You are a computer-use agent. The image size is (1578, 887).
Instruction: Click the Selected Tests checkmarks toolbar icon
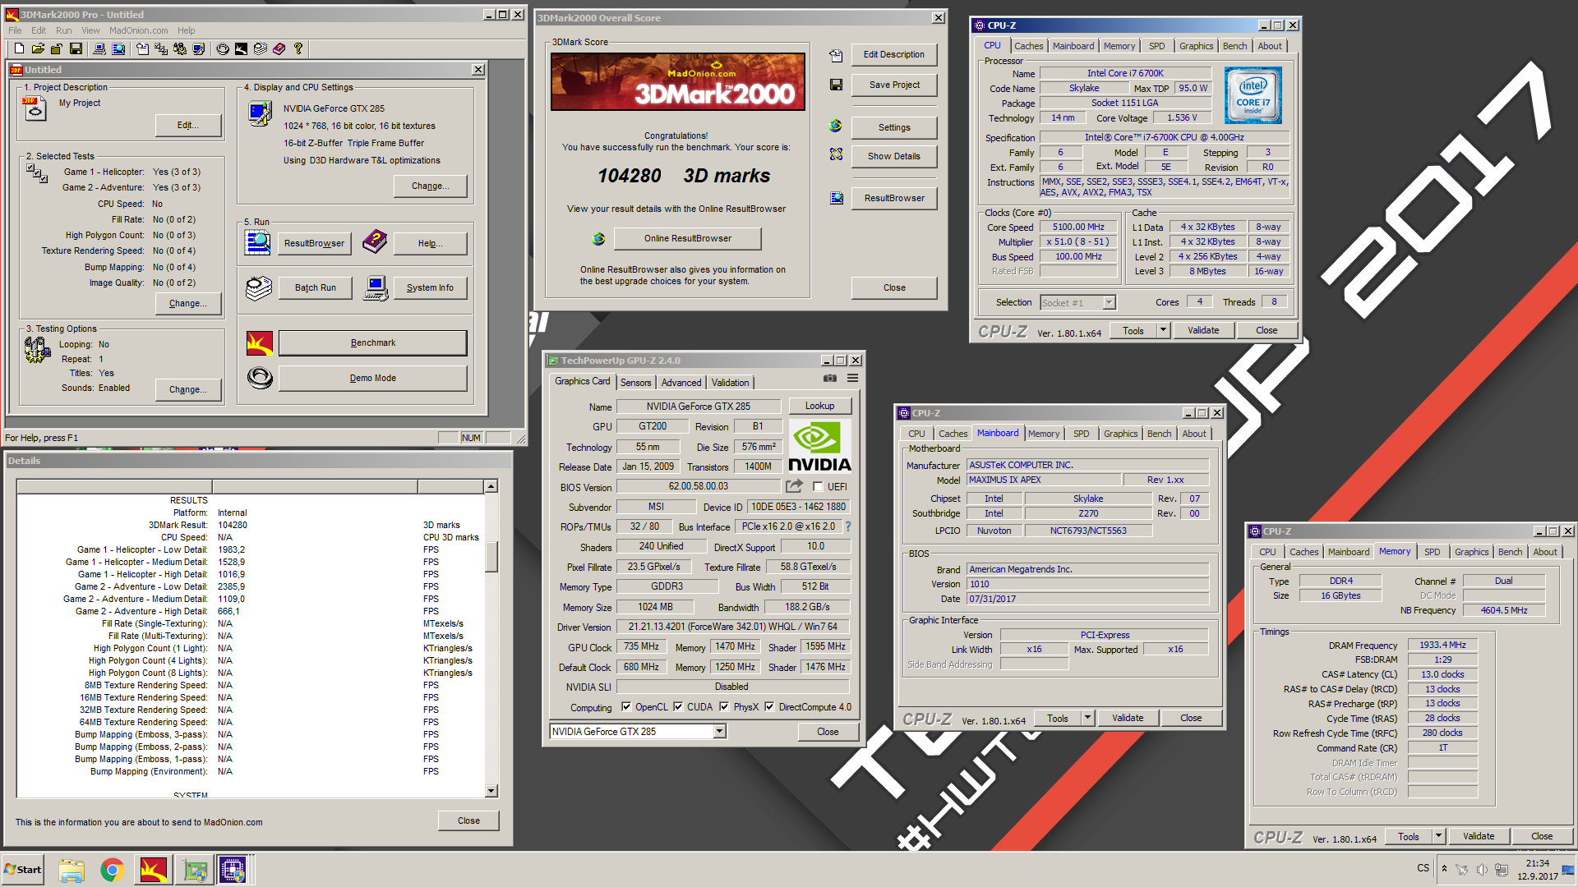point(161,49)
